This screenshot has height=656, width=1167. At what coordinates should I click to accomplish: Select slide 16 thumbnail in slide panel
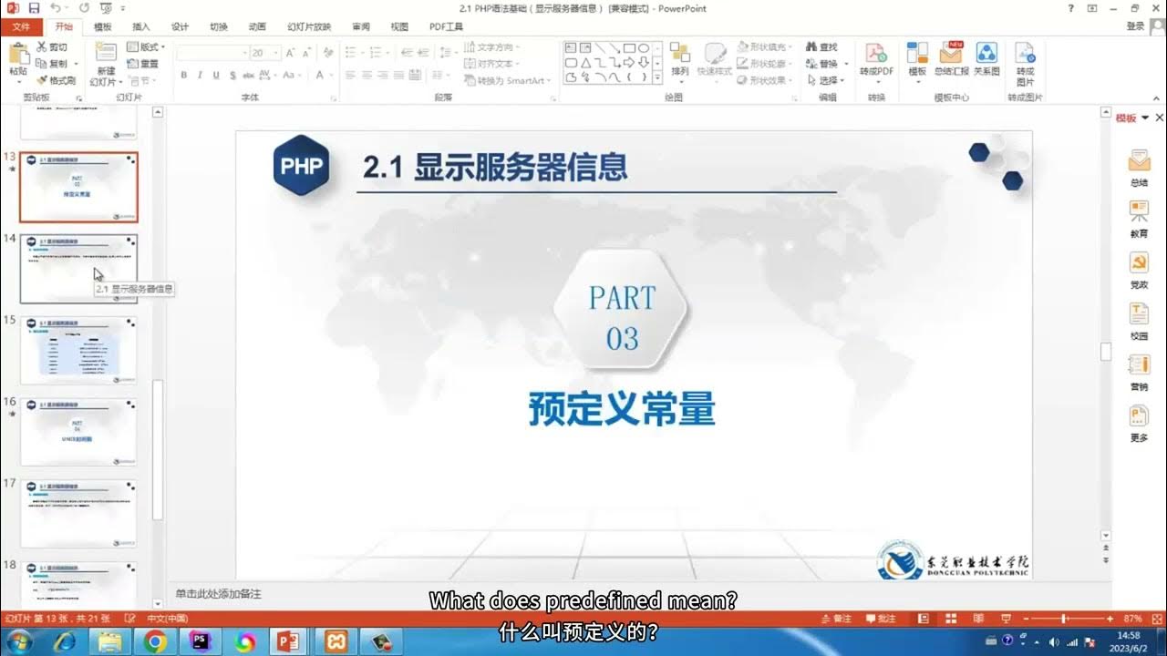[x=78, y=432]
